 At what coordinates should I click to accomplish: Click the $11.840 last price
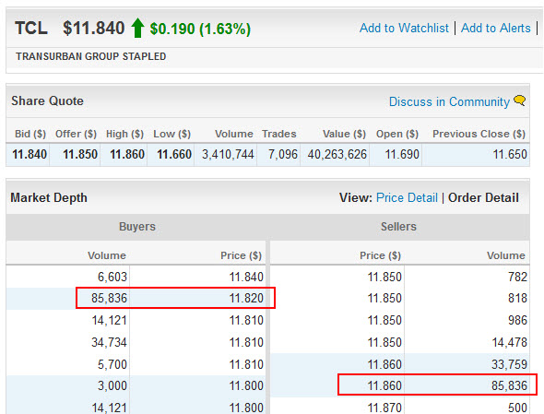(94, 28)
